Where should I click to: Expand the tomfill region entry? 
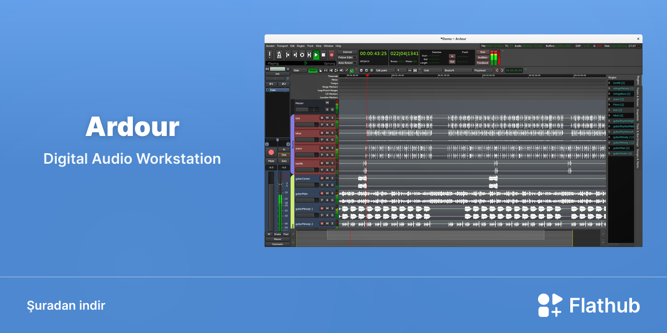click(x=610, y=83)
